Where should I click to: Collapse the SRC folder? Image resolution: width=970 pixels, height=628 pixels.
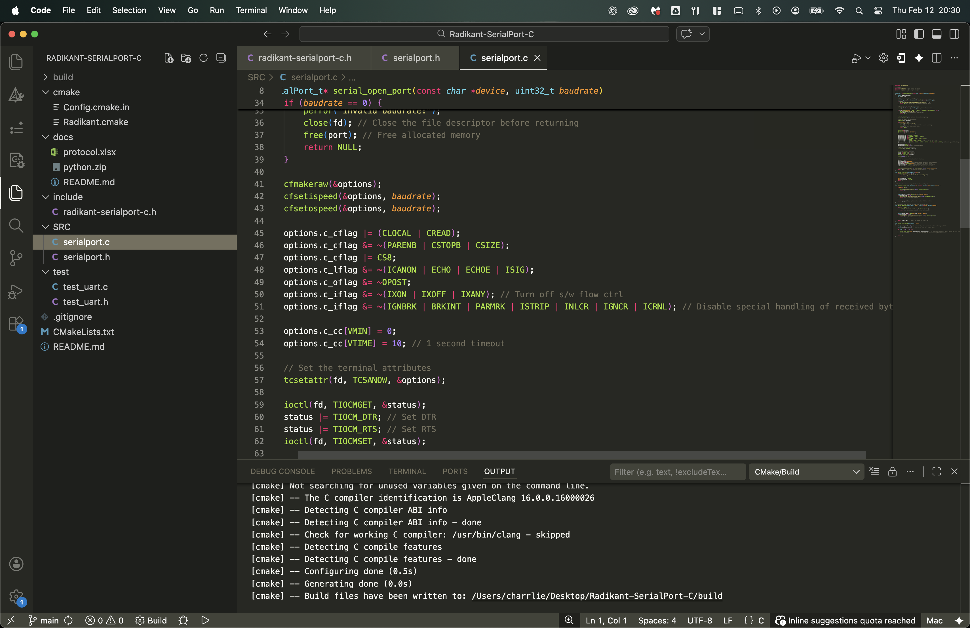pyautogui.click(x=134, y=227)
